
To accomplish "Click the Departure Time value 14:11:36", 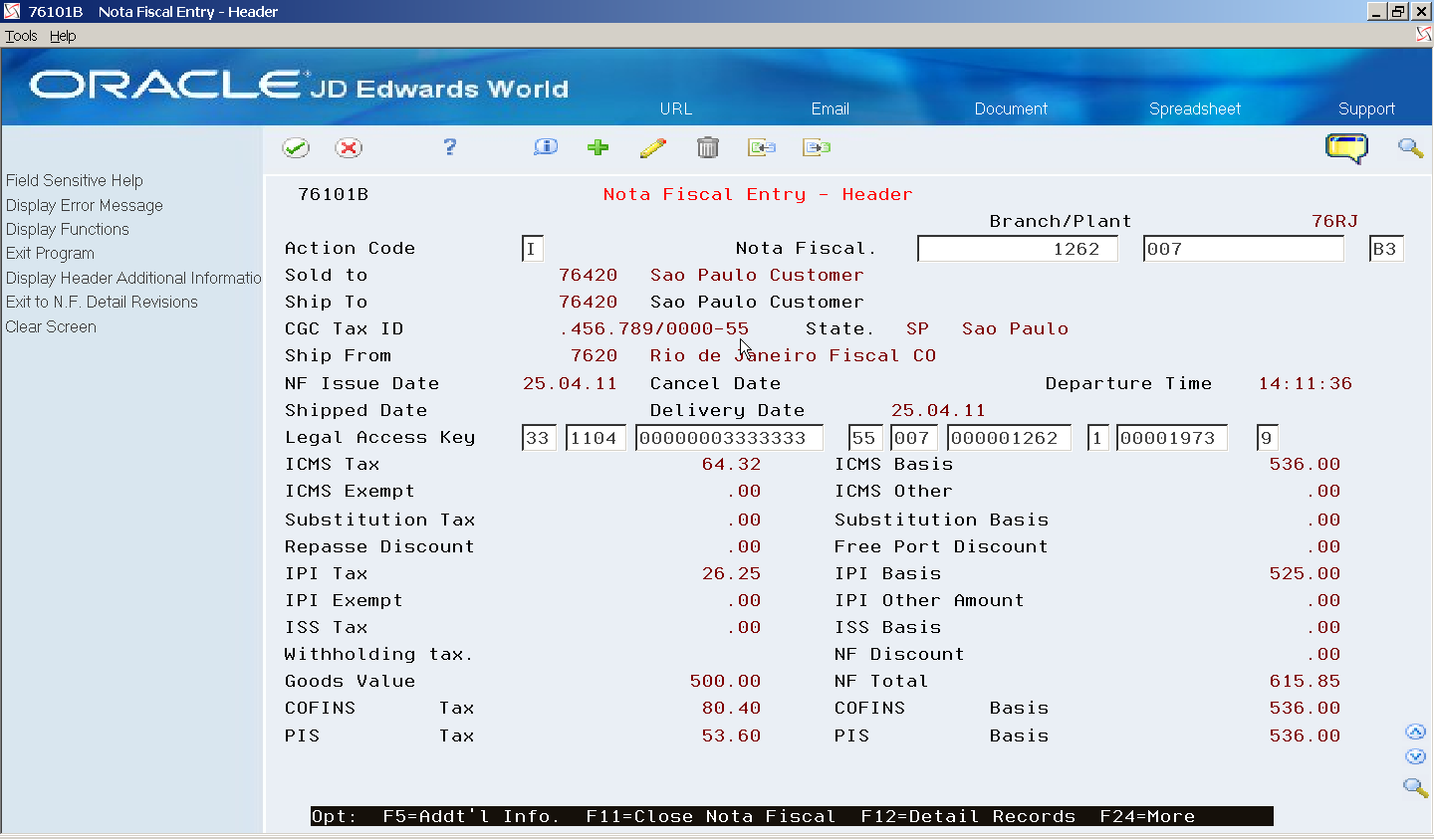I will pyautogui.click(x=1306, y=384).
